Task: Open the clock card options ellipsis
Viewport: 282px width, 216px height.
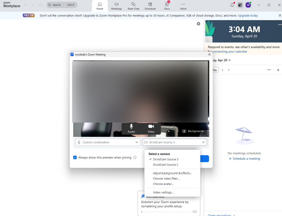Action: pyautogui.click(x=280, y=24)
